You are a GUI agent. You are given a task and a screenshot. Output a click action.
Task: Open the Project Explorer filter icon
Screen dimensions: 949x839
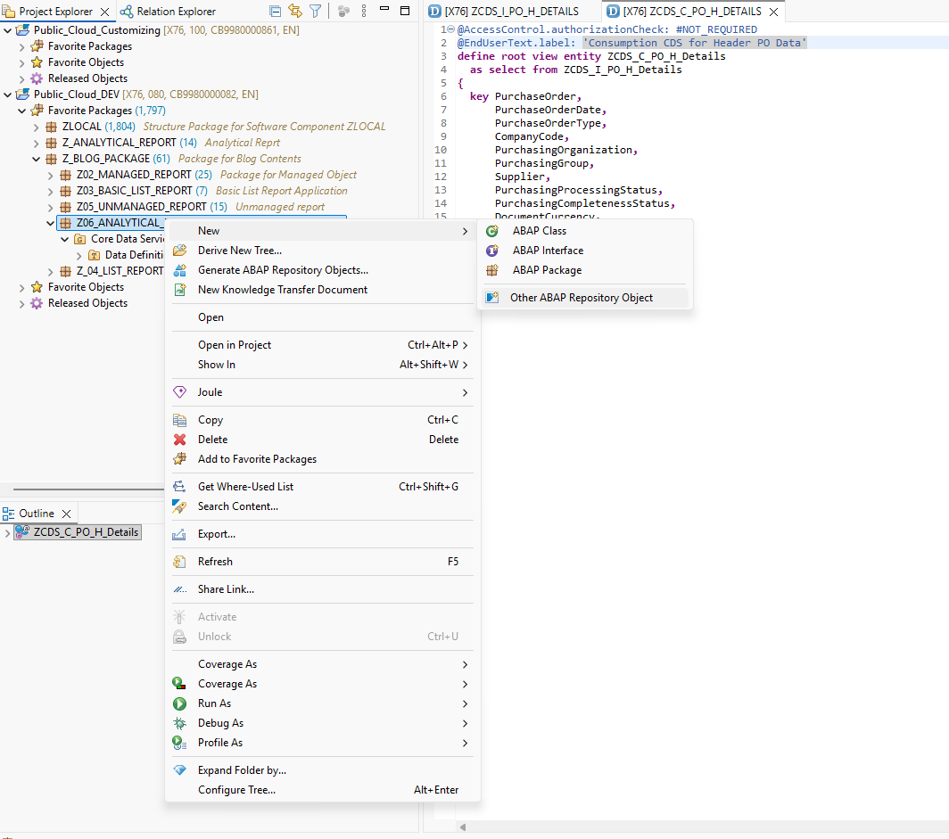(x=316, y=11)
